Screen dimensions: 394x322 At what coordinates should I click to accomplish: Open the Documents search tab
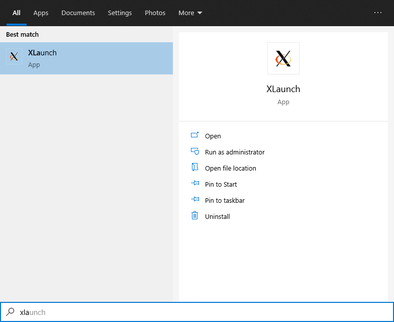pos(78,13)
